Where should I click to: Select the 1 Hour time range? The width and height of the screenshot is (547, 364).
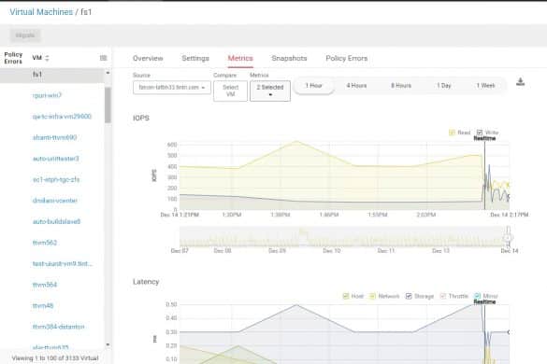(x=314, y=86)
